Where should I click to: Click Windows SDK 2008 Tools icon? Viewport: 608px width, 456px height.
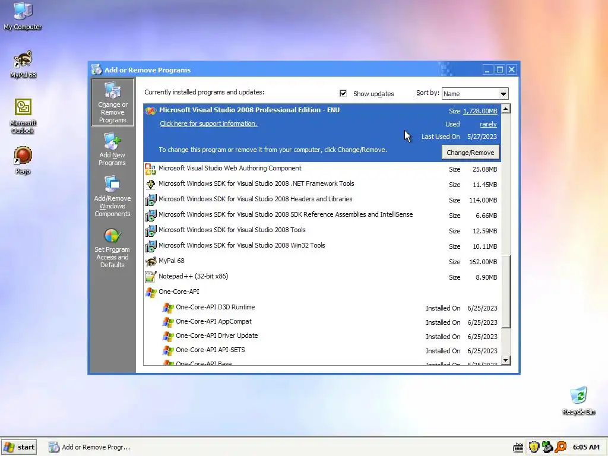(150, 231)
